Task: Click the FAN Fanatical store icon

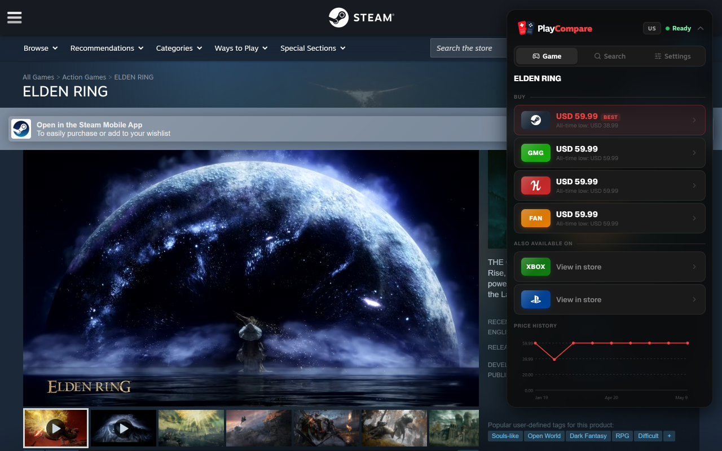Action: 536,218
